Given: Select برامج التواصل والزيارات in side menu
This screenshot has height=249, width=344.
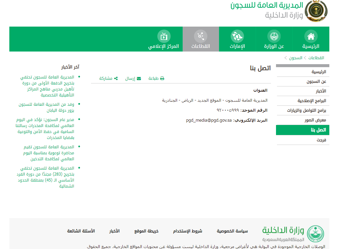Looking at the screenshot, I should tap(303, 110).
